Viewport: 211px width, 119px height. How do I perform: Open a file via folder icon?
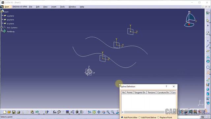pyautogui.click(x=9, y=112)
